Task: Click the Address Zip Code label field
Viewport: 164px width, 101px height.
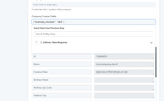Action: (62, 88)
